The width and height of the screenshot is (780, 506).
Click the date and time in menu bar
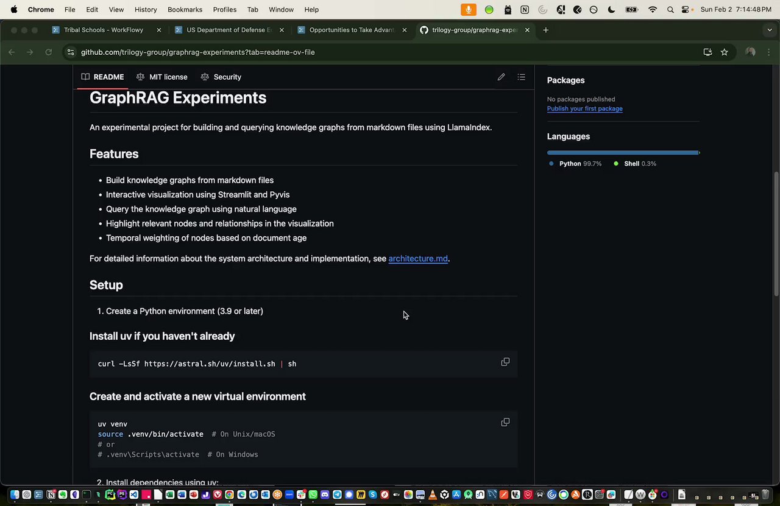(x=737, y=10)
